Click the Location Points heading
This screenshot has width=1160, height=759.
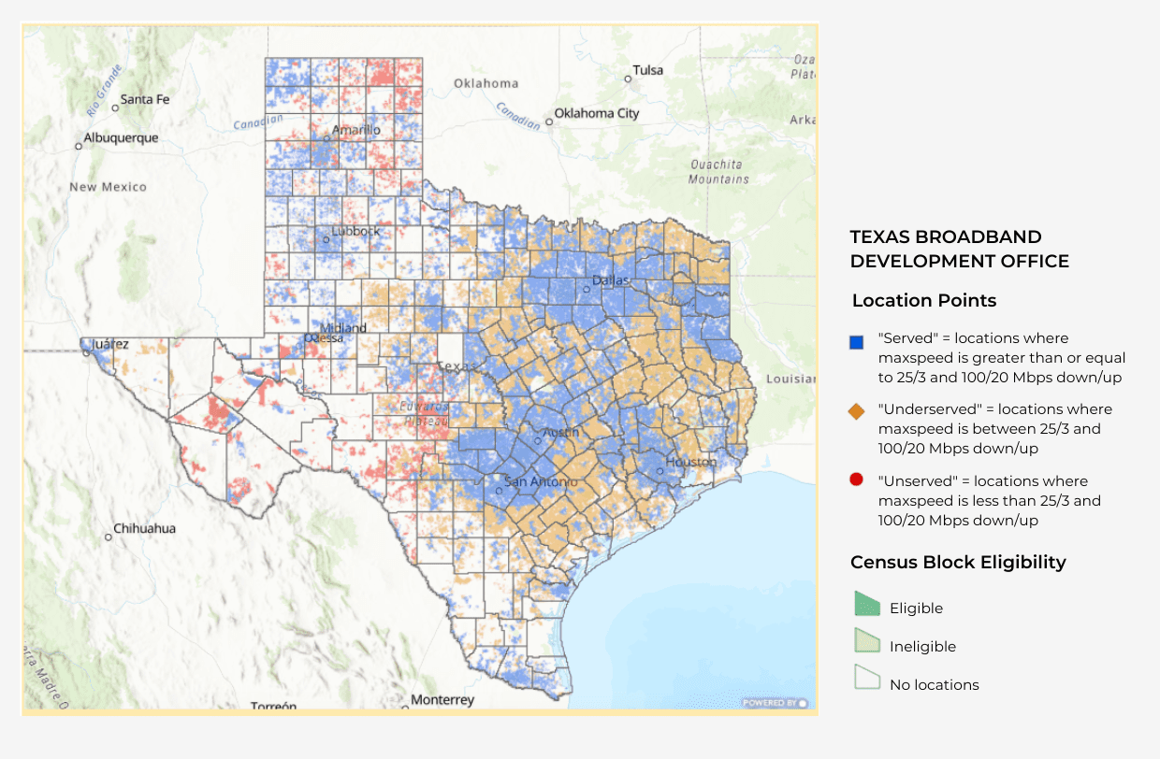[x=924, y=300]
